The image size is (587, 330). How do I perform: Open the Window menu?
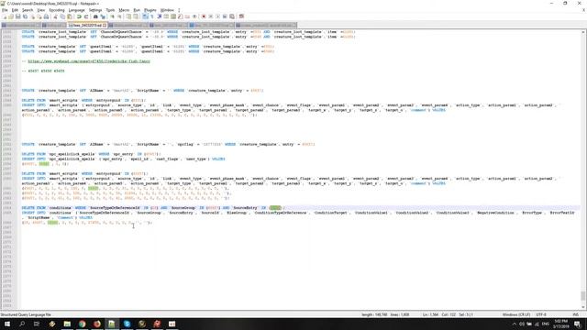pyautogui.click(x=167, y=10)
